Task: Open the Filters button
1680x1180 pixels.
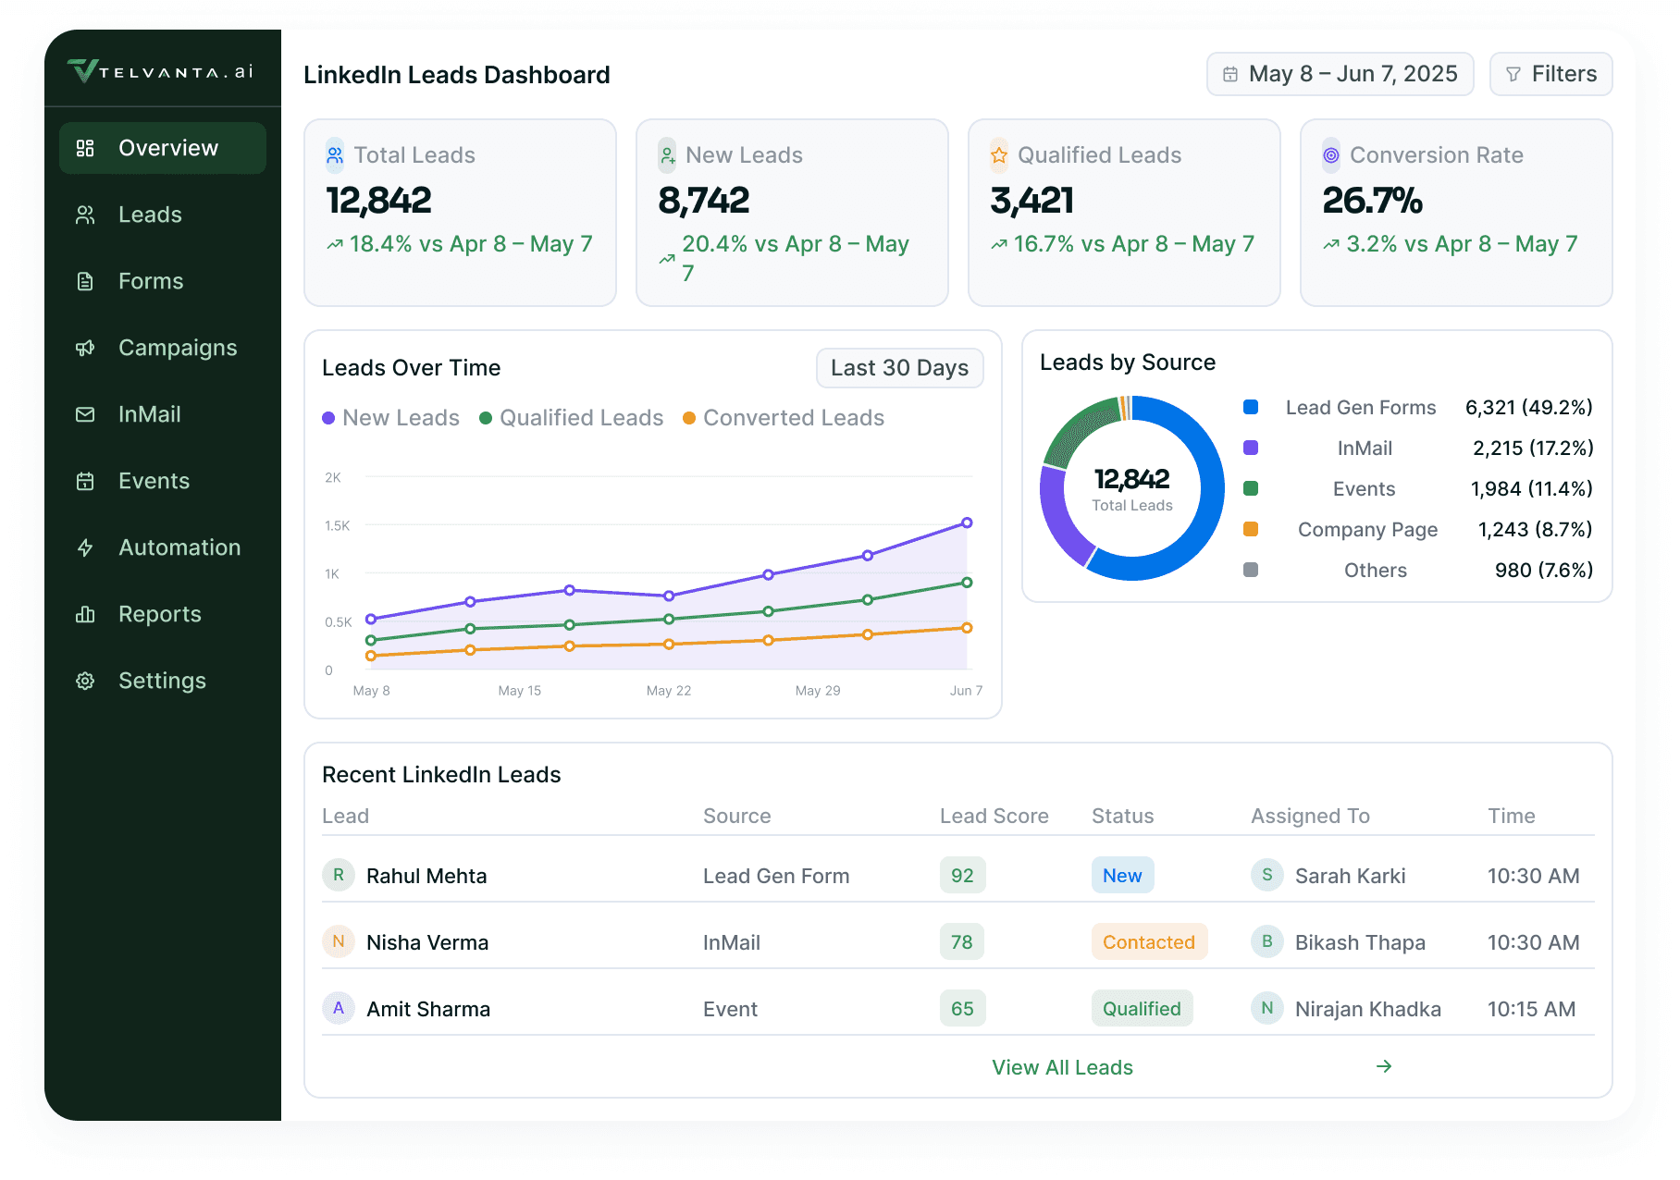Action: click(x=1550, y=74)
